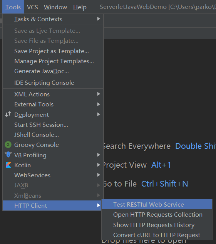Click the Save as Live Template... entry

point(53,31)
